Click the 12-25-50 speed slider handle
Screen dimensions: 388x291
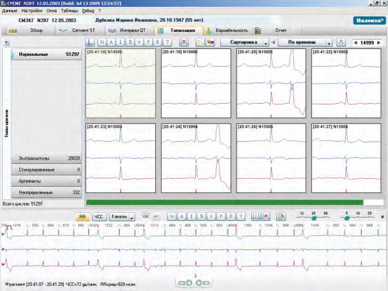click(x=313, y=218)
